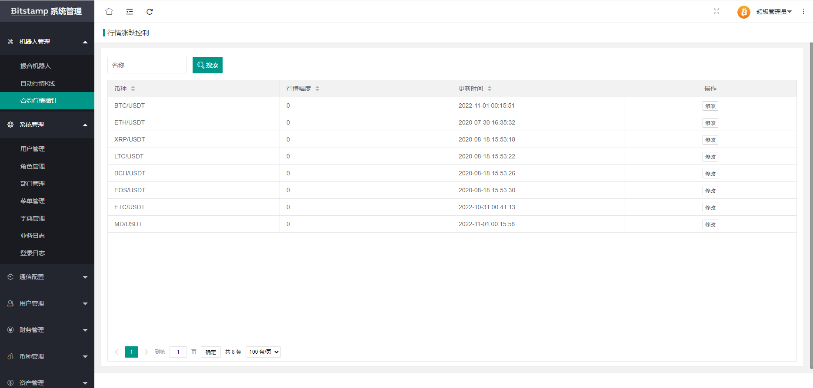This screenshot has width=813, height=388.
Task: Click the 名称 search input field
Action: click(147, 65)
